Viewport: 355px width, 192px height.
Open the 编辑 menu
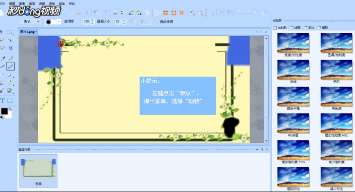click(x=12, y=4)
